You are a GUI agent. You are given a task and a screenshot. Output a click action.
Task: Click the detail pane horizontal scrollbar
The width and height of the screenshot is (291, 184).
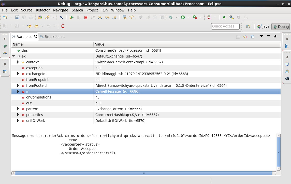click(x=144, y=173)
